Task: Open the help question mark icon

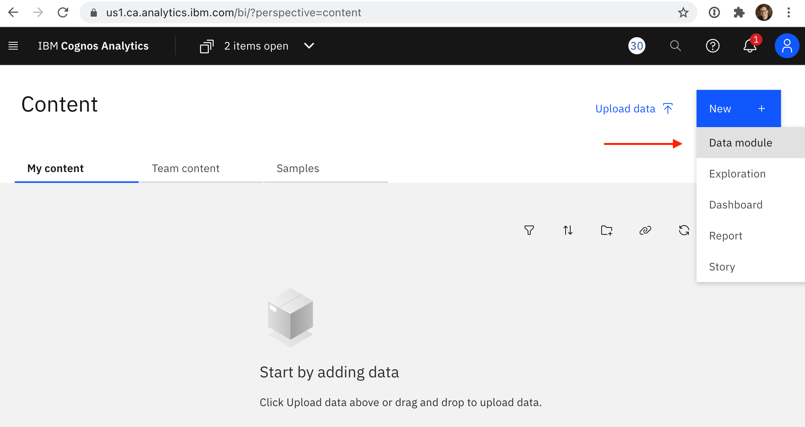Action: tap(712, 46)
